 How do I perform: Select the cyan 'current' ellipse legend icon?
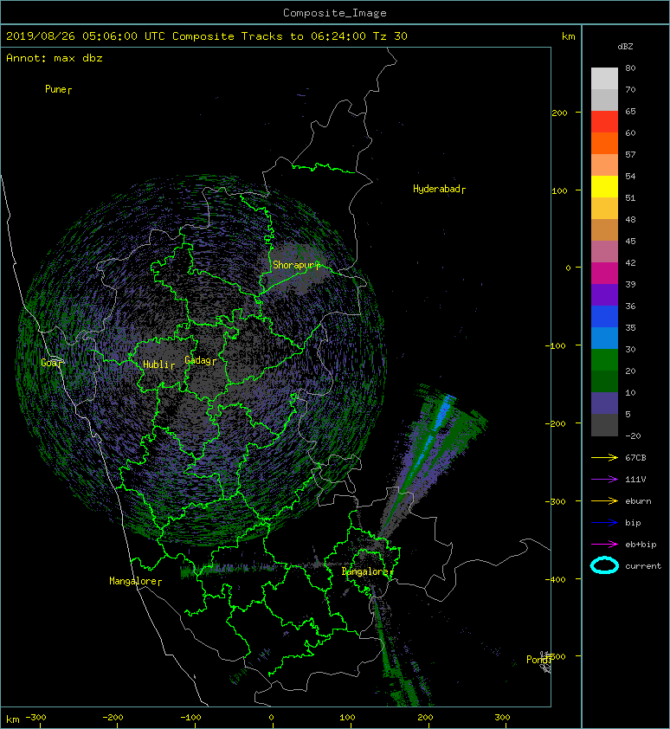coord(604,565)
